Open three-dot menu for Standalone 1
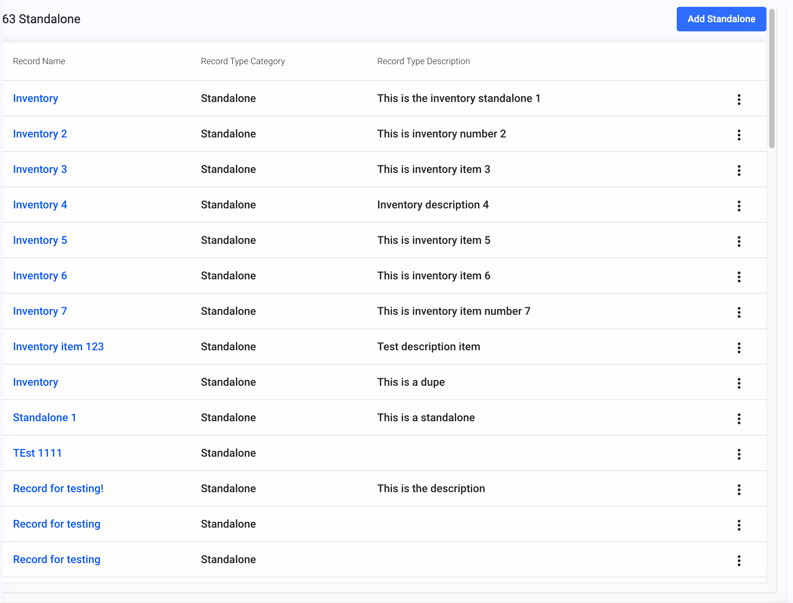The image size is (793, 603). pyautogui.click(x=738, y=419)
